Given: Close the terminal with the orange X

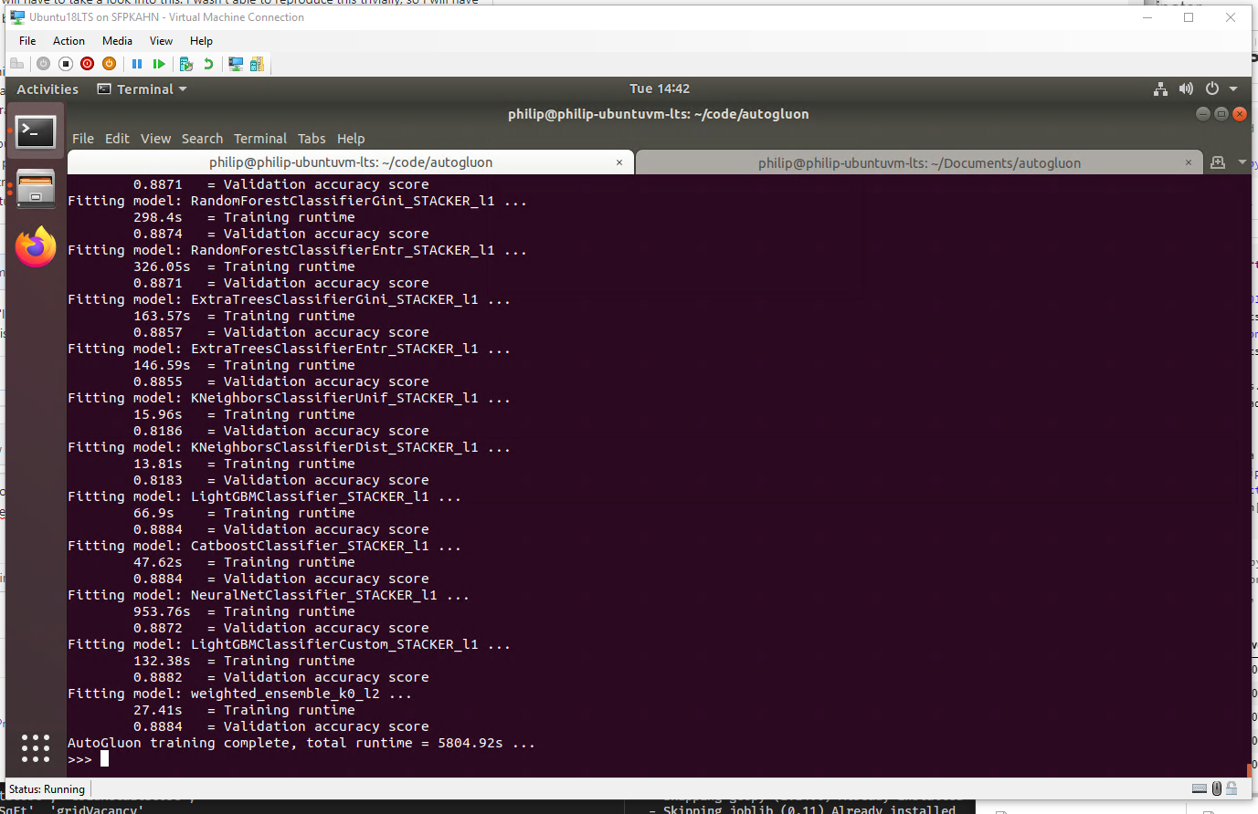Looking at the screenshot, I should pos(1240,114).
